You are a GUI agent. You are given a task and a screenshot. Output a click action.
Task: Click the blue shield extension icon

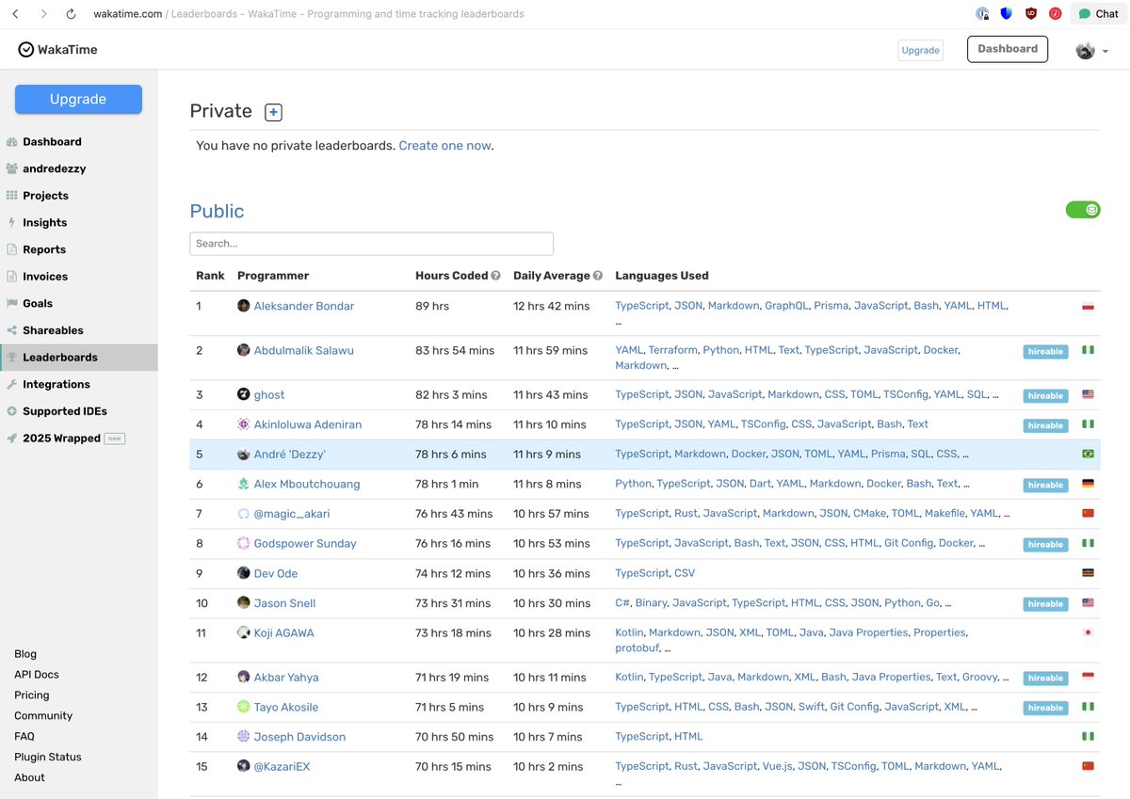click(x=1007, y=14)
